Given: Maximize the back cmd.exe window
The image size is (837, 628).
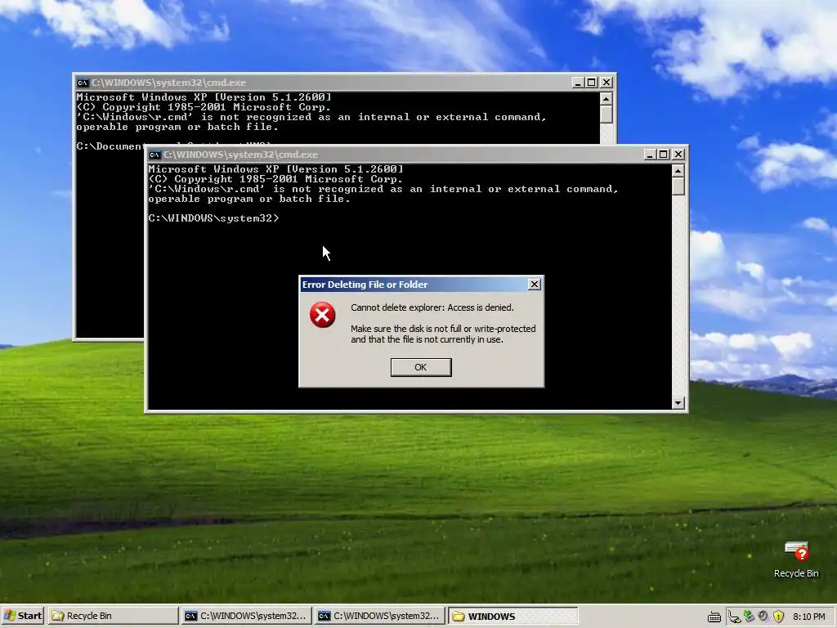Looking at the screenshot, I should [592, 83].
